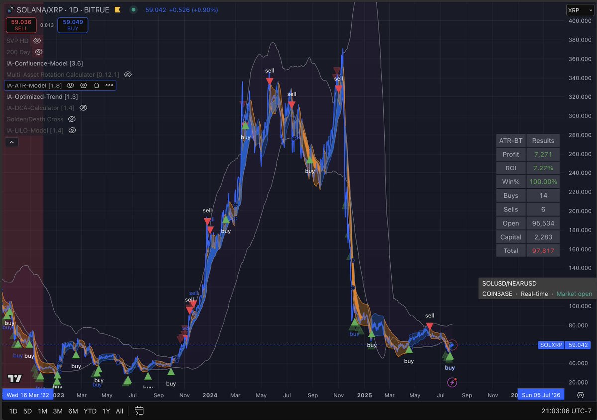This screenshot has width=597, height=420.
Task: Click the Buys count 14 cell
Action: [x=543, y=195]
